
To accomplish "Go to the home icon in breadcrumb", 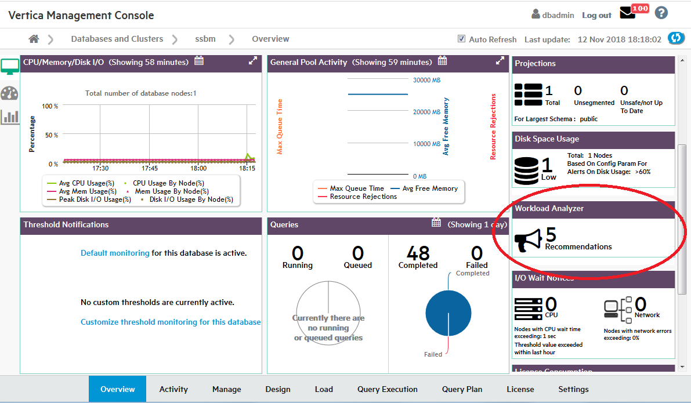I will pyautogui.click(x=34, y=39).
